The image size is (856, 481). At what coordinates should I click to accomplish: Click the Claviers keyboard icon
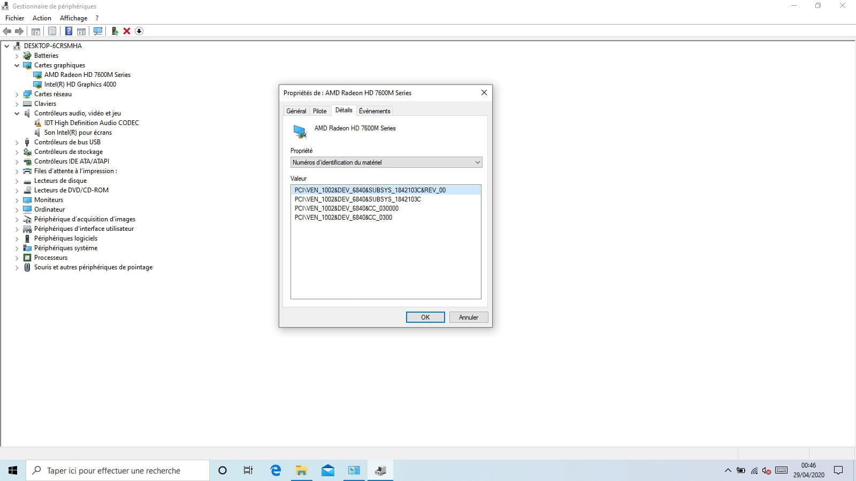27,104
